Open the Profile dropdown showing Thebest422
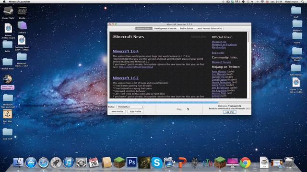This screenshot has height=172, width=307. pyautogui.click(x=130, y=107)
